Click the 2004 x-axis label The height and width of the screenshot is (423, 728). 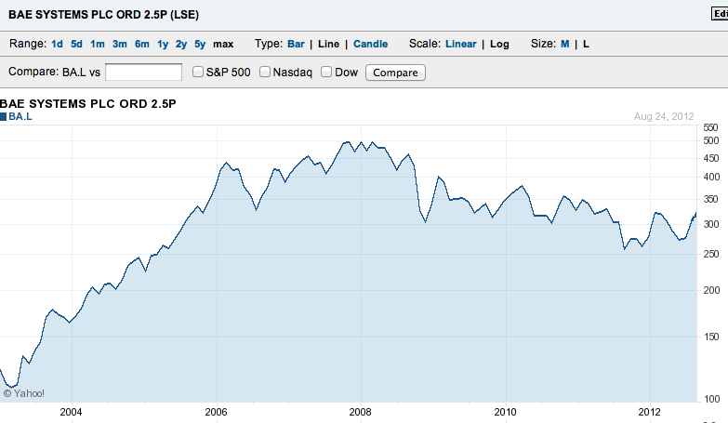pos(71,412)
